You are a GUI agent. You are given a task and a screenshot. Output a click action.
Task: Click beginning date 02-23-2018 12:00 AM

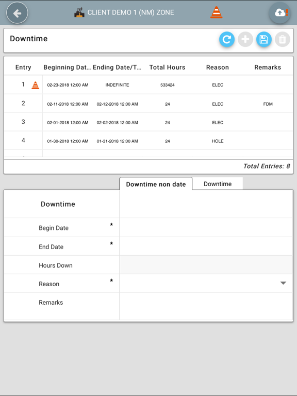pos(68,85)
